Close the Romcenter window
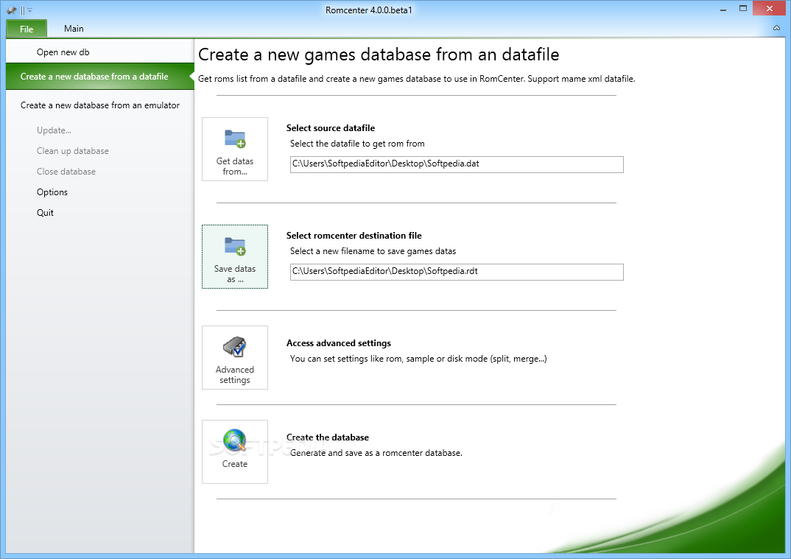791x559 pixels. [770, 9]
